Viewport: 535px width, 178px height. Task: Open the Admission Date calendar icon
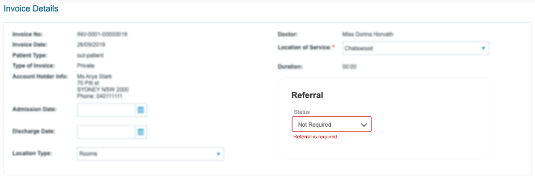tap(141, 110)
